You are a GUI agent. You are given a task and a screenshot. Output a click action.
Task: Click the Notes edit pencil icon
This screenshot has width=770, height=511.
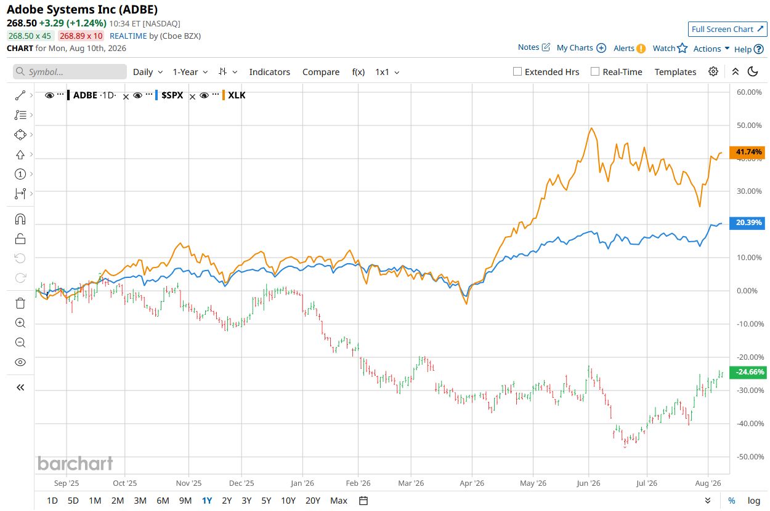(x=546, y=47)
